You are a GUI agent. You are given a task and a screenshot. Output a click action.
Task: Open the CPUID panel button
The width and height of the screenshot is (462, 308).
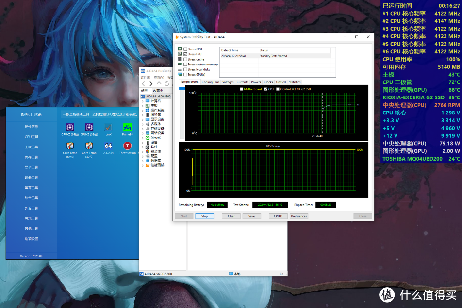tap(278, 216)
